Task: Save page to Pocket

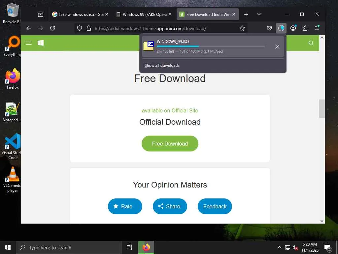Action: [x=269, y=28]
